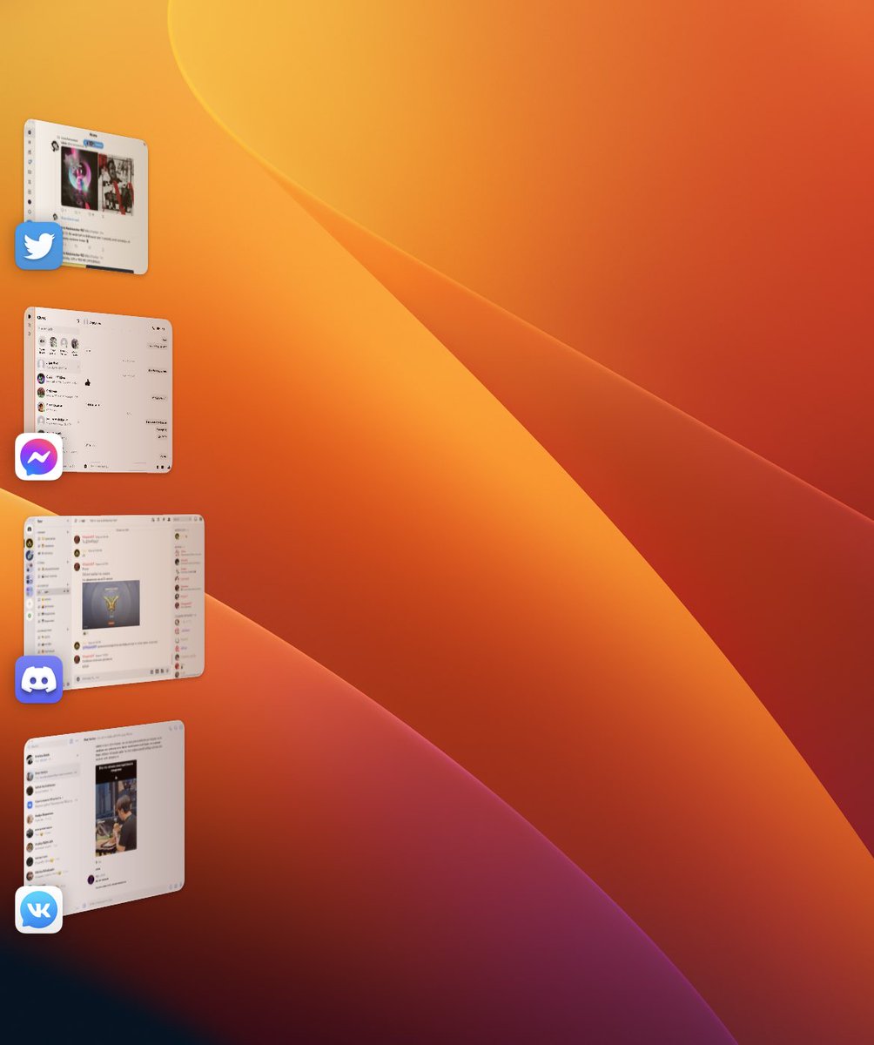Click the Twitter app icon in Stage Manager

point(39,246)
